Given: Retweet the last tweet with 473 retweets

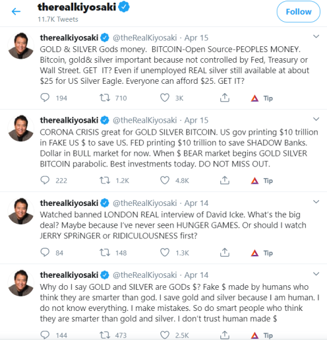Looking at the screenshot, I should [x=105, y=335].
